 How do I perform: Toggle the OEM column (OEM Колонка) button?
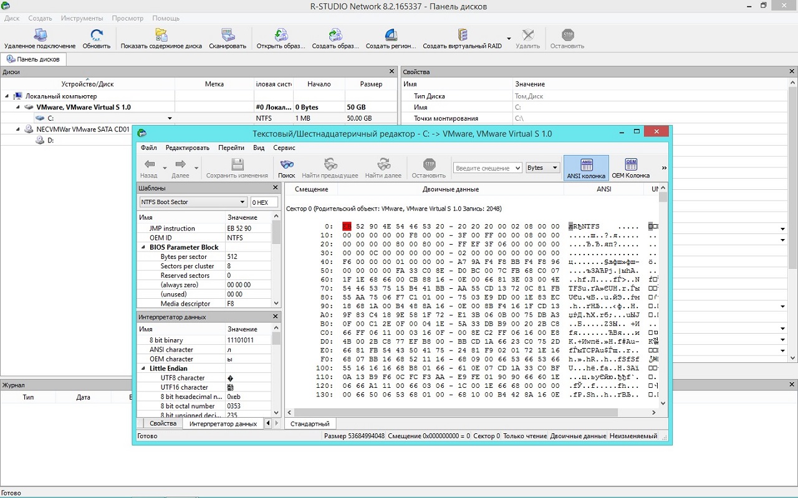(x=630, y=168)
